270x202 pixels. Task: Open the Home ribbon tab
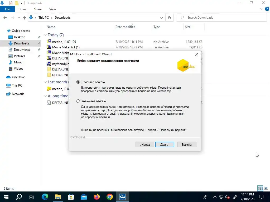tap(22, 9)
